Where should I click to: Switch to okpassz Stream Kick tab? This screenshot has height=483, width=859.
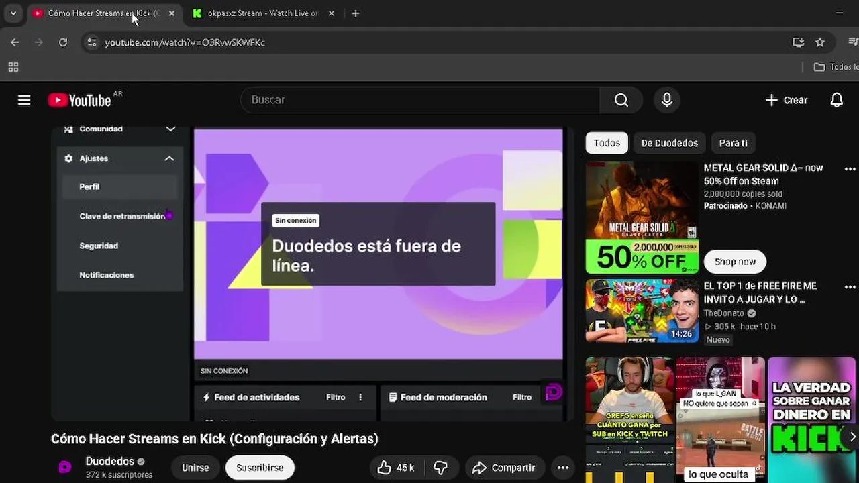tap(263, 13)
